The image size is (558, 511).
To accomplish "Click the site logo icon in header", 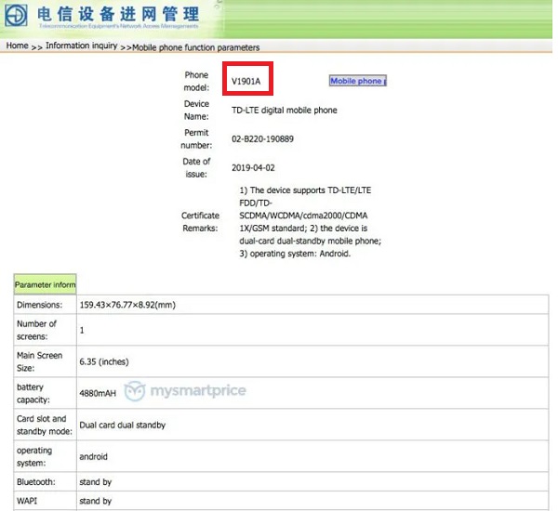I will click(16, 15).
